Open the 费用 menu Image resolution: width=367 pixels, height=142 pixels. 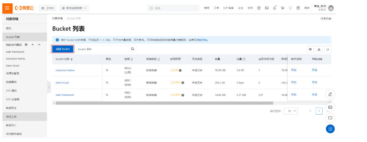click(x=207, y=8)
